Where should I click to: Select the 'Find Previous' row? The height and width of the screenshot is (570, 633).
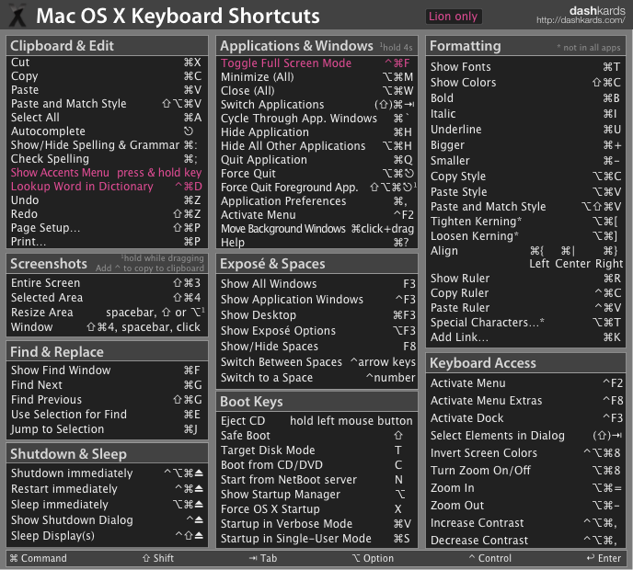[107, 400]
